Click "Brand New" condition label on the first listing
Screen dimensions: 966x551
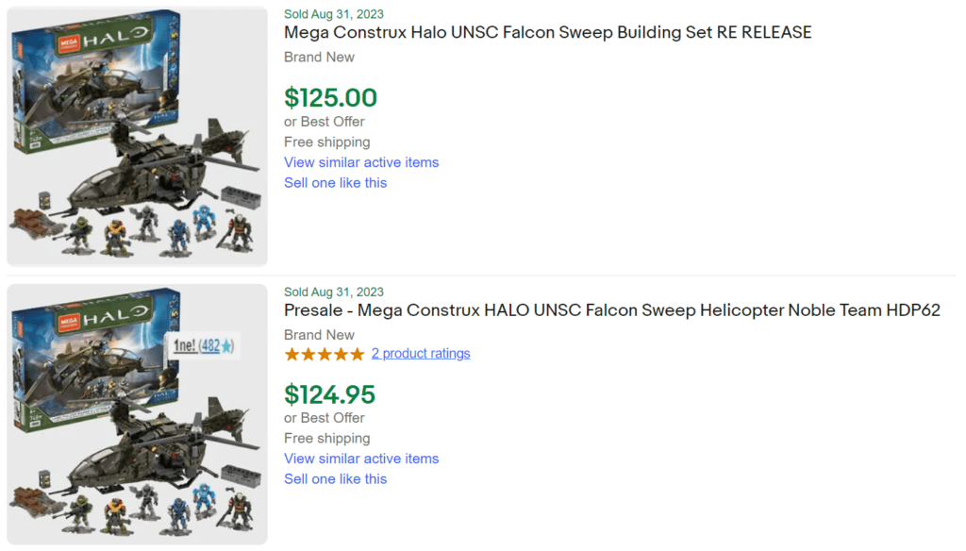tap(319, 57)
